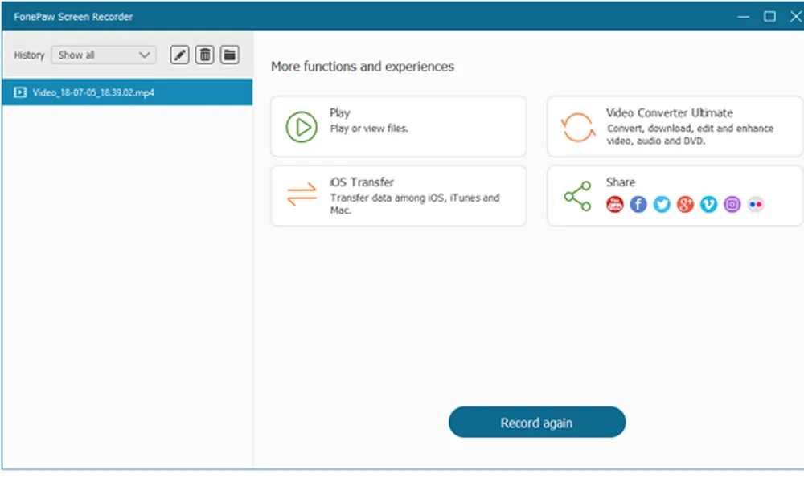804x482 pixels.
Task: Share via Google Plus icon
Action: coord(685,204)
